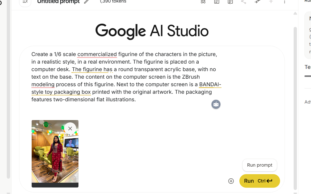This screenshot has width=311, height=194.
Task: Click the circled plus insert media button
Action: 231,181
